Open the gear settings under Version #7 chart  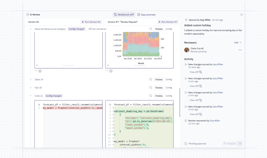click(111, 71)
